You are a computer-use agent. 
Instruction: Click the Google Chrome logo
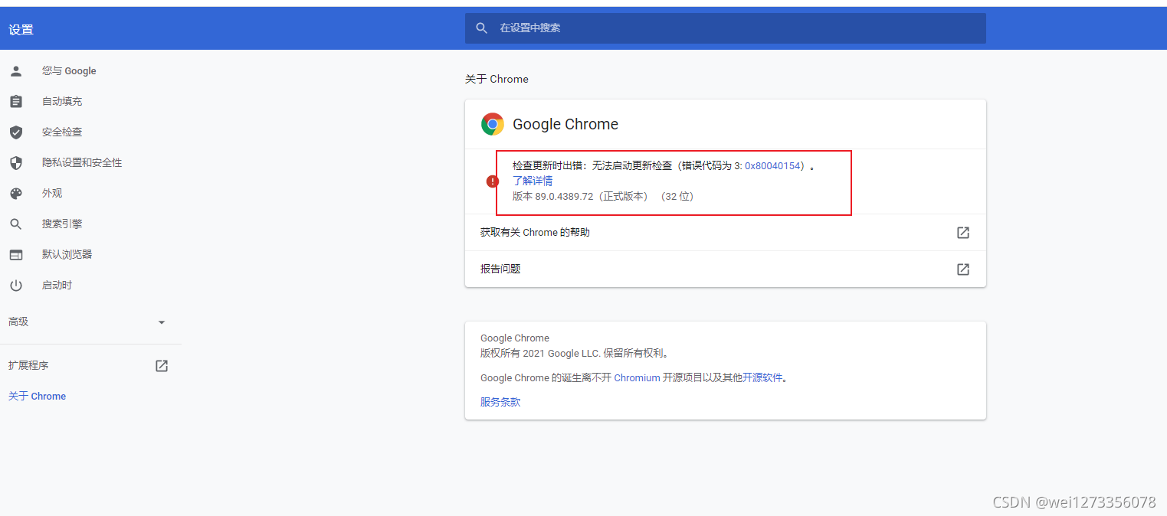coord(492,123)
